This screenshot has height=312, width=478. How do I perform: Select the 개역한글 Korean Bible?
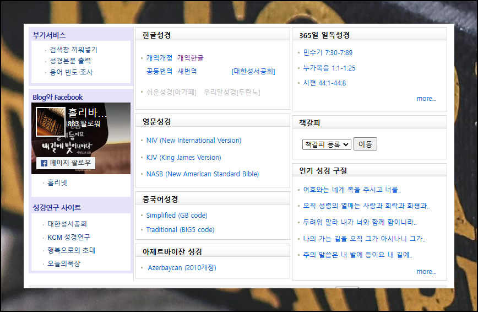(191, 58)
